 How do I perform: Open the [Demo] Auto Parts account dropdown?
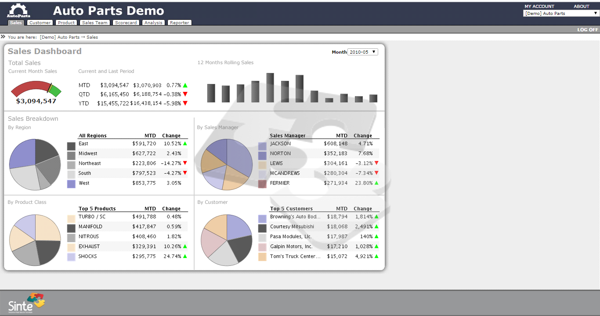pyautogui.click(x=561, y=13)
